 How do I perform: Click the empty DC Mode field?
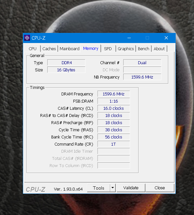pos(142,70)
